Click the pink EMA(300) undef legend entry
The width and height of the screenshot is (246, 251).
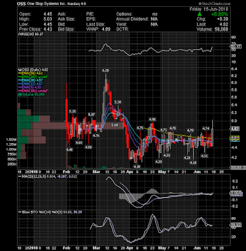point(33,91)
